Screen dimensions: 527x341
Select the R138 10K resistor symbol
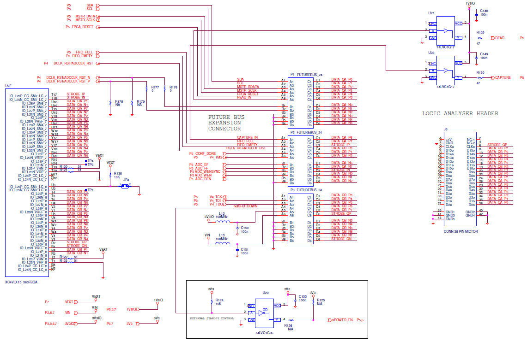(110, 175)
